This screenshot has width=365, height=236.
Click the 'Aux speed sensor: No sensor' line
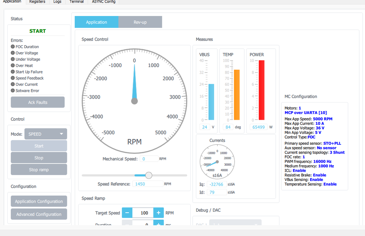[x=311, y=148]
